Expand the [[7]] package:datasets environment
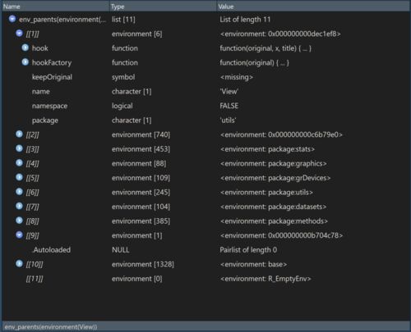This screenshot has width=411, height=332. (19, 206)
